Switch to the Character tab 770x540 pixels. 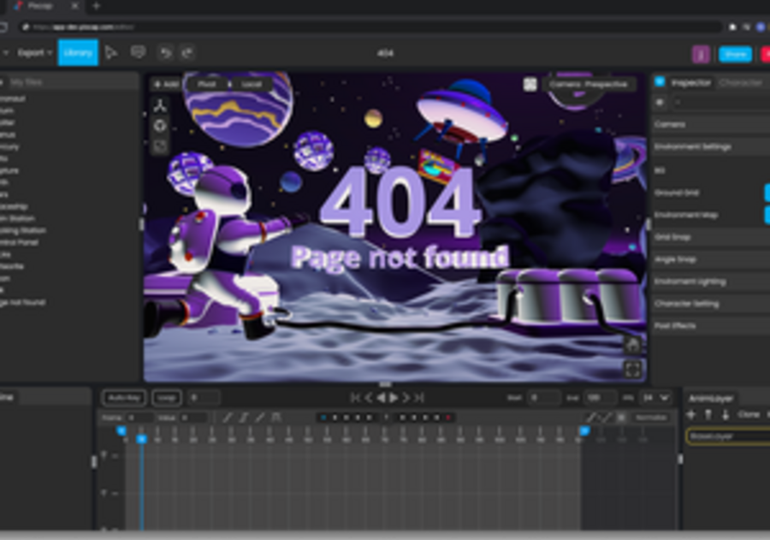(x=741, y=83)
